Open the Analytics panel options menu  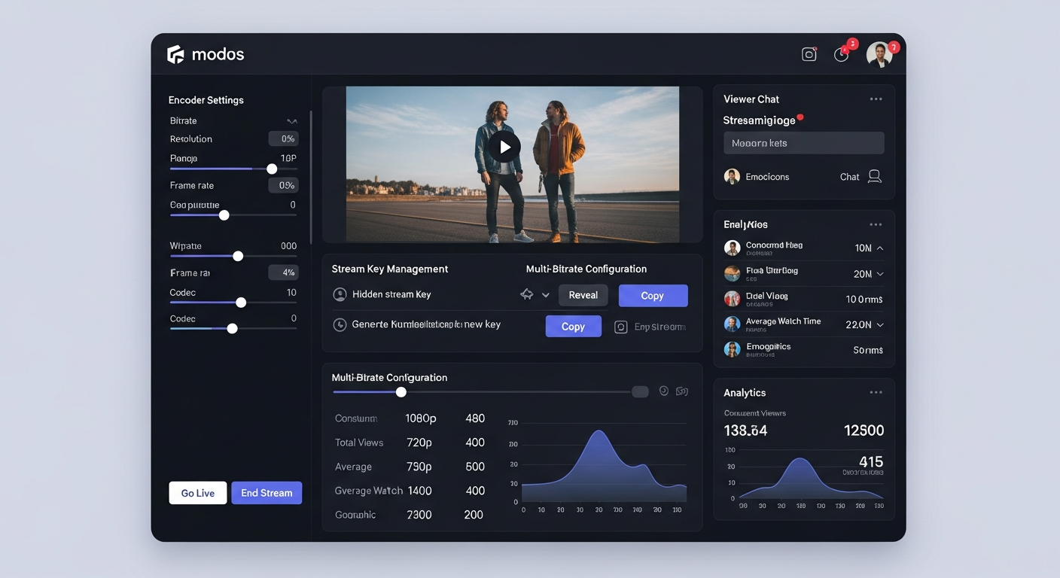[876, 391]
